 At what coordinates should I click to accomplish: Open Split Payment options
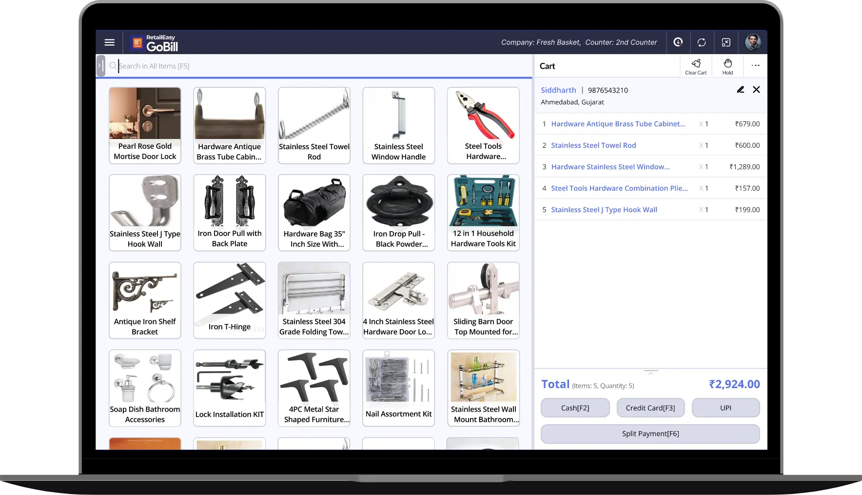pos(650,433)
